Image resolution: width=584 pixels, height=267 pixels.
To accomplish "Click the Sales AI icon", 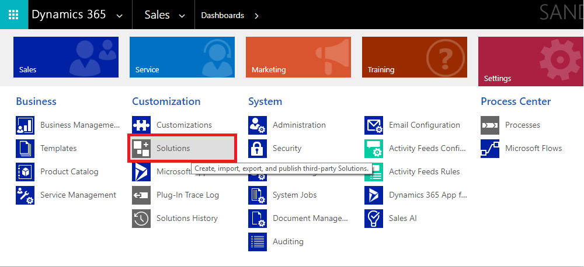I will [374, 219].
